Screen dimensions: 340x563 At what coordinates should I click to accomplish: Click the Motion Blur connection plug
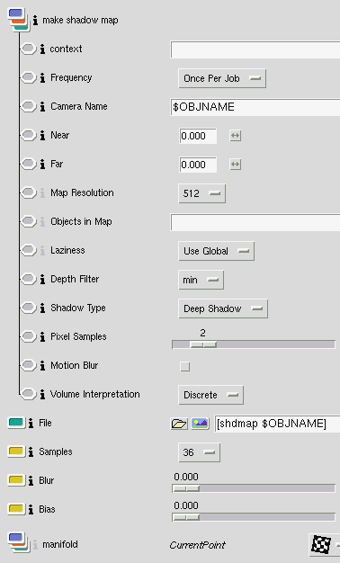[x=29, y=365]
